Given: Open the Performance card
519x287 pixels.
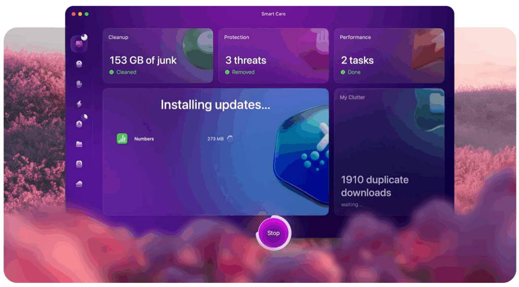Looking at the screenshot, I should point(389,56).
